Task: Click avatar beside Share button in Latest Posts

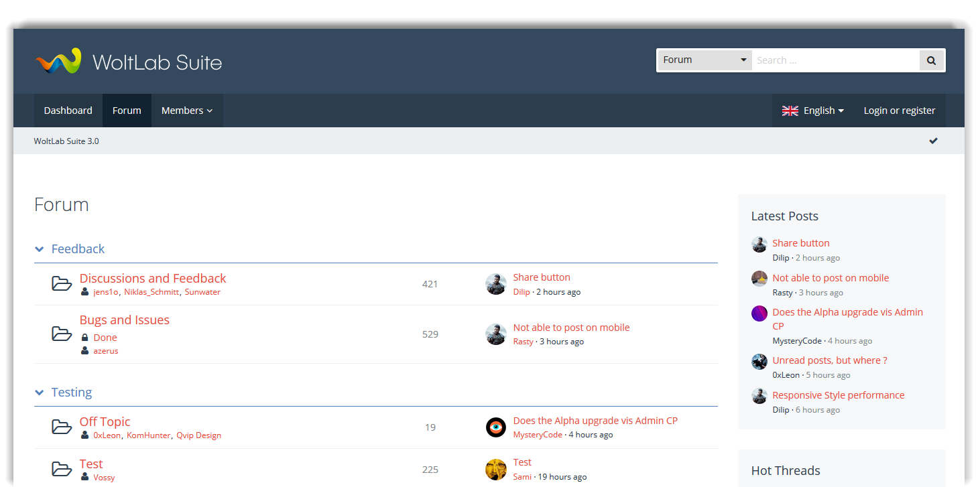Action: pos(759,245)
